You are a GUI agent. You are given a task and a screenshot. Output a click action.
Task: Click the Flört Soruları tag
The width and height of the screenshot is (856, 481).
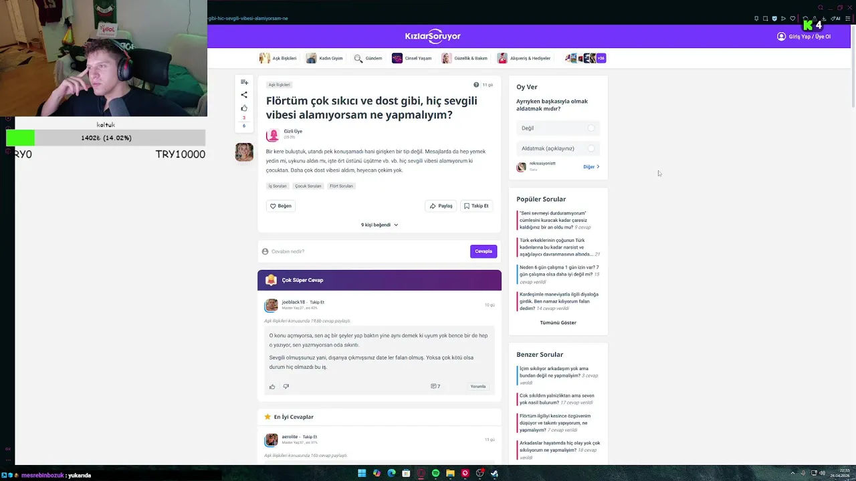click(x=341, y=186)
